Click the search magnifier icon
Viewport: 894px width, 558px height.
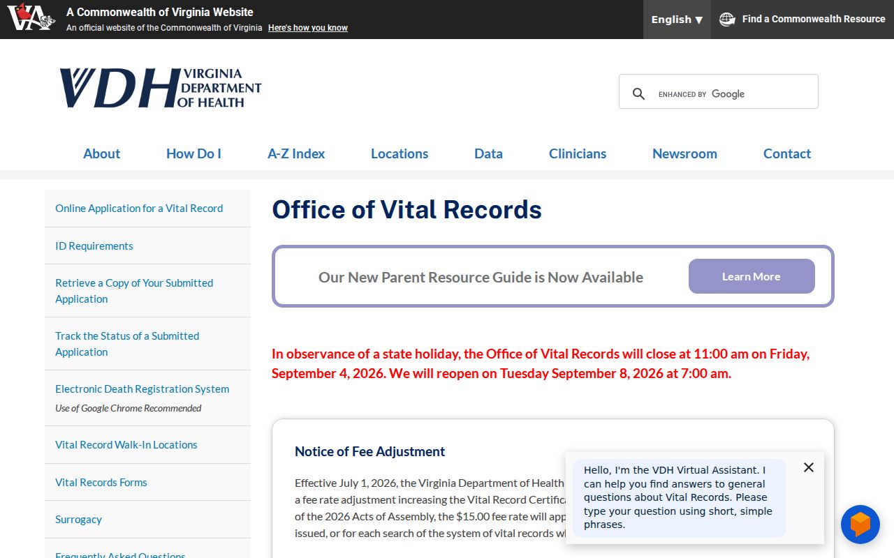point(638,93)
